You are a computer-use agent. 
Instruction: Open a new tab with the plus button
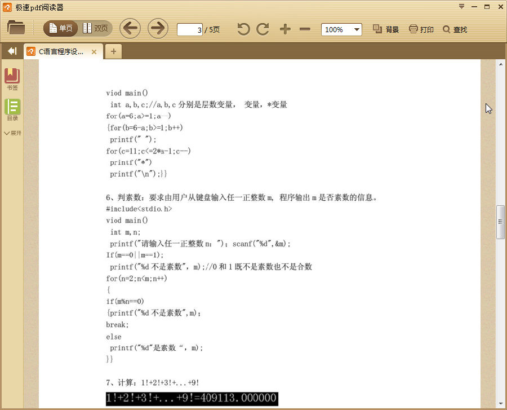(113, 51)
